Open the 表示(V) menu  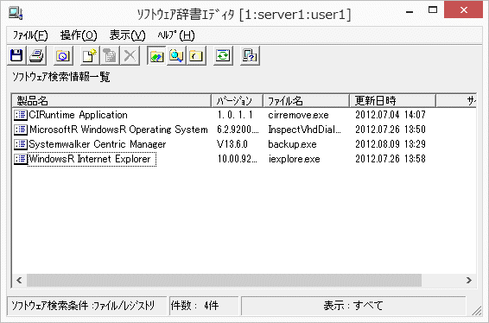tap(127, 35)
